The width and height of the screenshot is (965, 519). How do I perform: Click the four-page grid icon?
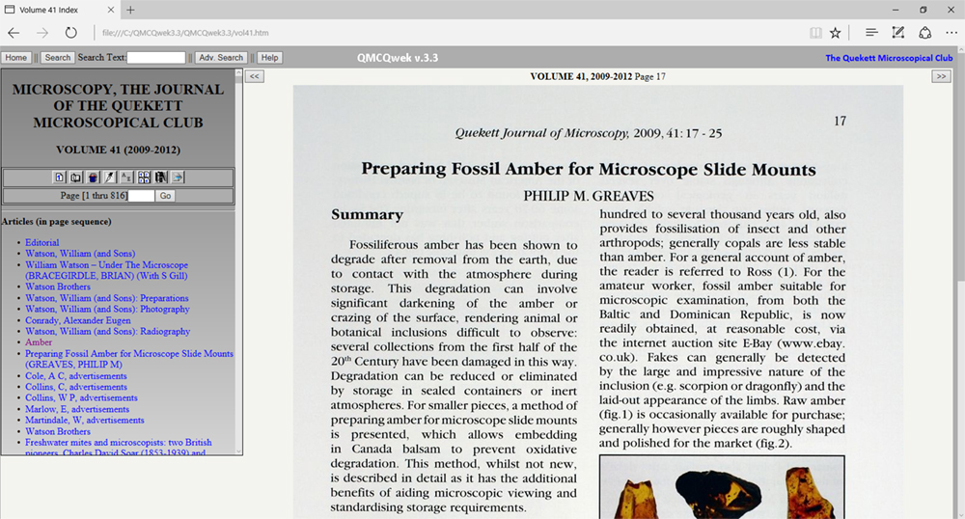[144, 178]
